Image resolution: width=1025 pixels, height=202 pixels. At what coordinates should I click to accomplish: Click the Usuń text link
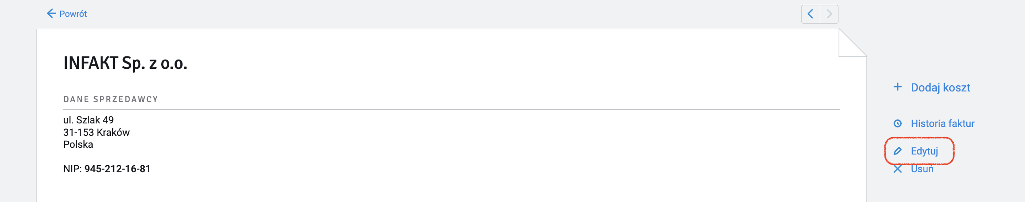pos(922,169)
